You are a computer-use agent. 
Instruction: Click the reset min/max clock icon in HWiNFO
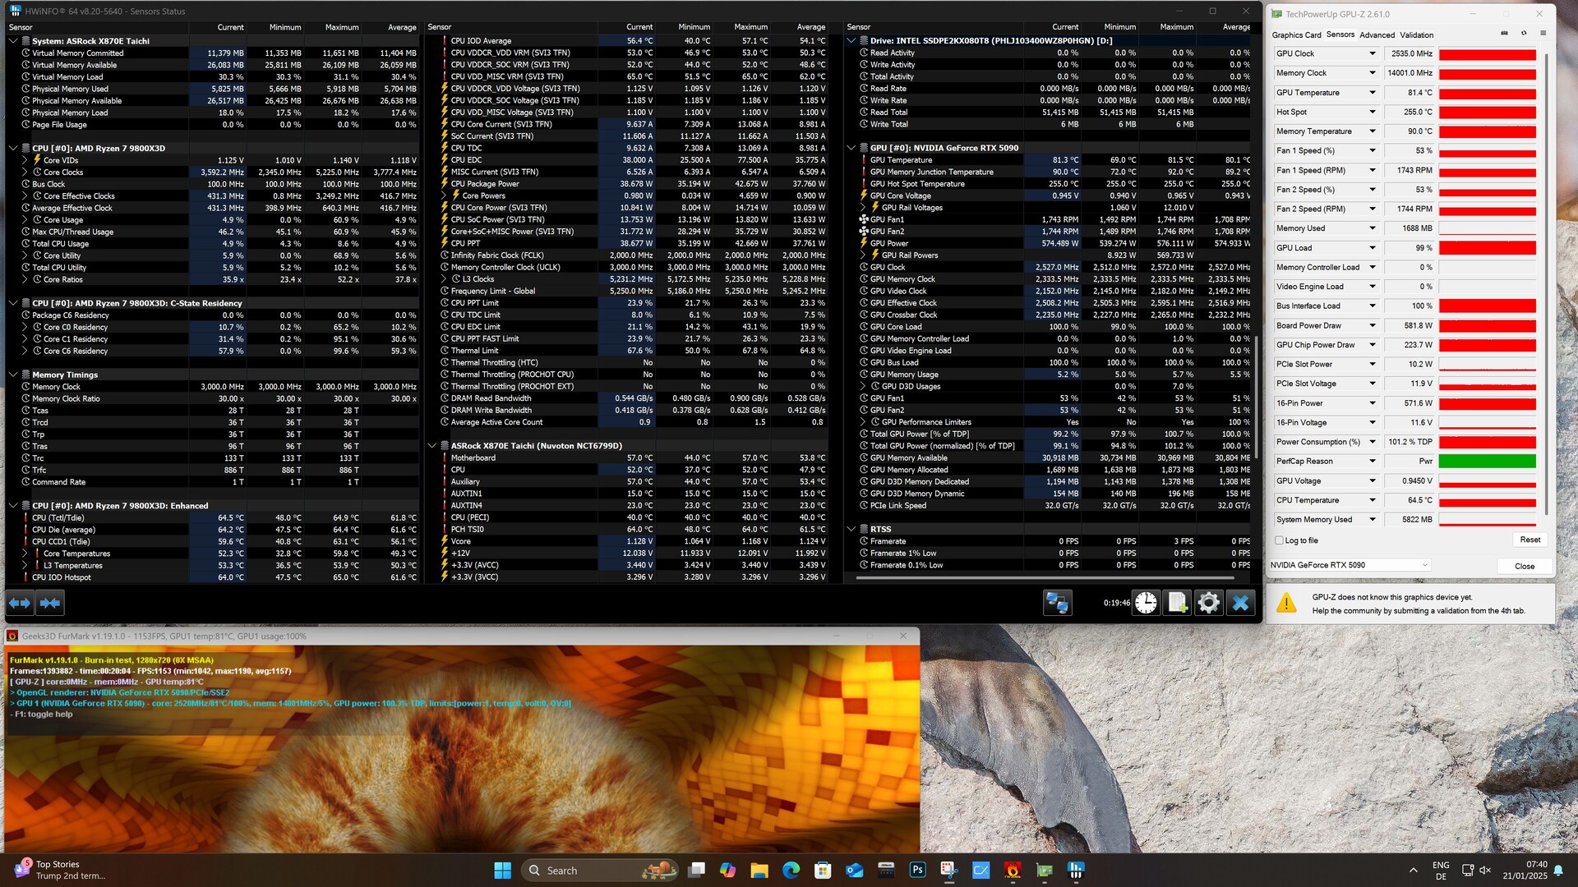1146,603
